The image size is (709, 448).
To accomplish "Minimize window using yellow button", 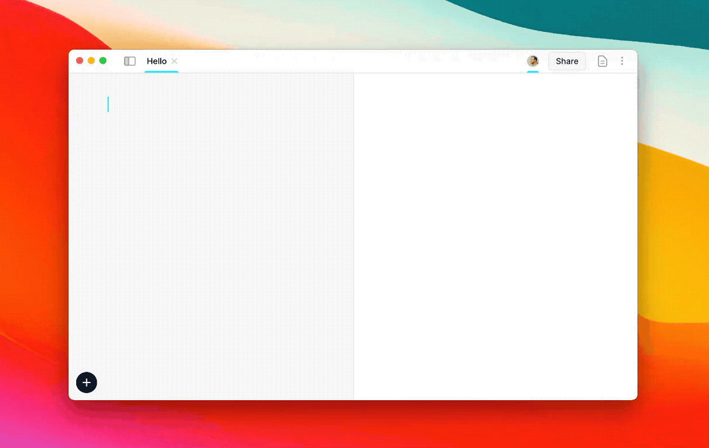I will click(91, 61).
